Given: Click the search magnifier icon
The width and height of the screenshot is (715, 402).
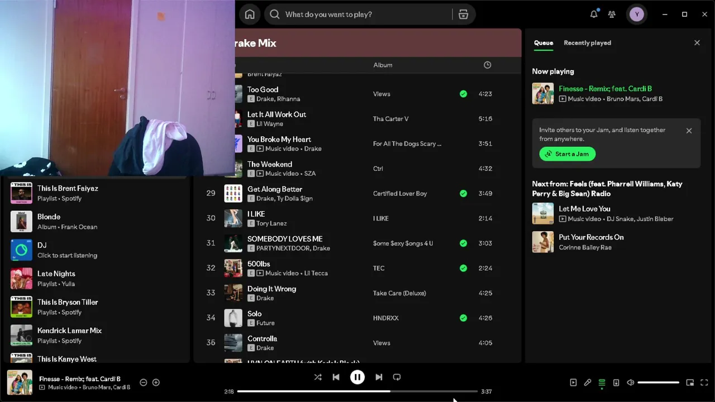Looking at the screenshot, I should 274,15.
